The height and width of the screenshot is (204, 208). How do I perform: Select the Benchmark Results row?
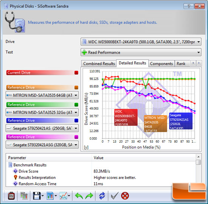pos(101,165)
